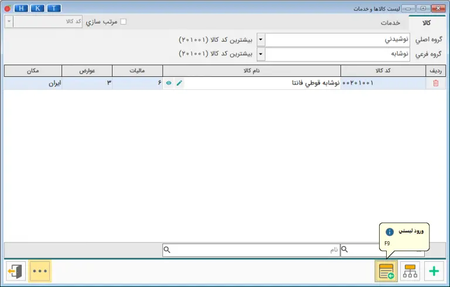450x287 pixels.
Task: Click the نام كالا column header
Action: (251, 71)
